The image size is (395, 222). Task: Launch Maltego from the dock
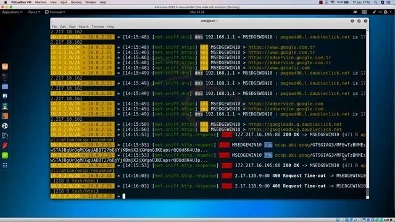click(5, 136)
